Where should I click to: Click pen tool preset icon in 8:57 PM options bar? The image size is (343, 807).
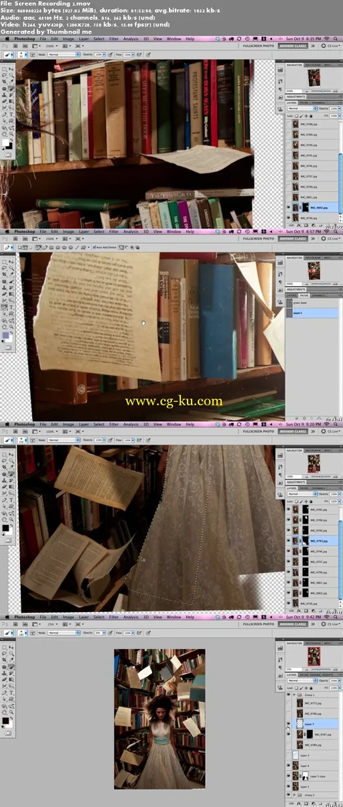[7, 247]
